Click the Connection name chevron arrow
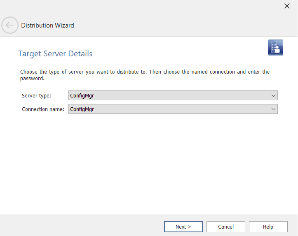Screen dimensions: 298x236 pos(273,109)
